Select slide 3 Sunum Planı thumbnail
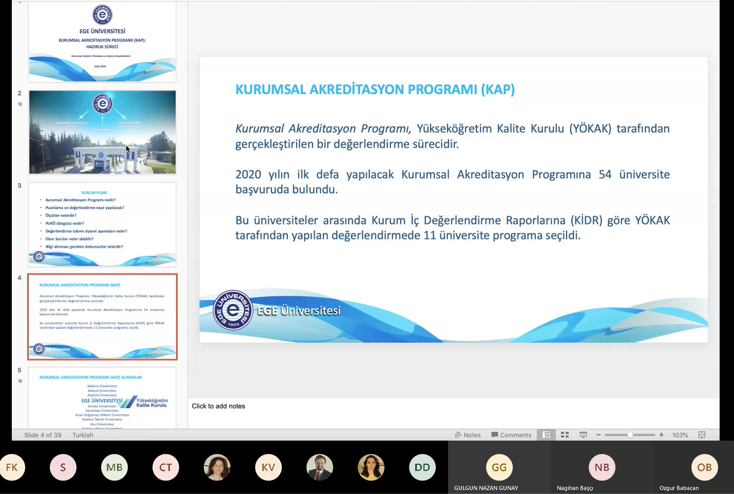The width and height of the screenshot is (734, 494). coord(102,224)
